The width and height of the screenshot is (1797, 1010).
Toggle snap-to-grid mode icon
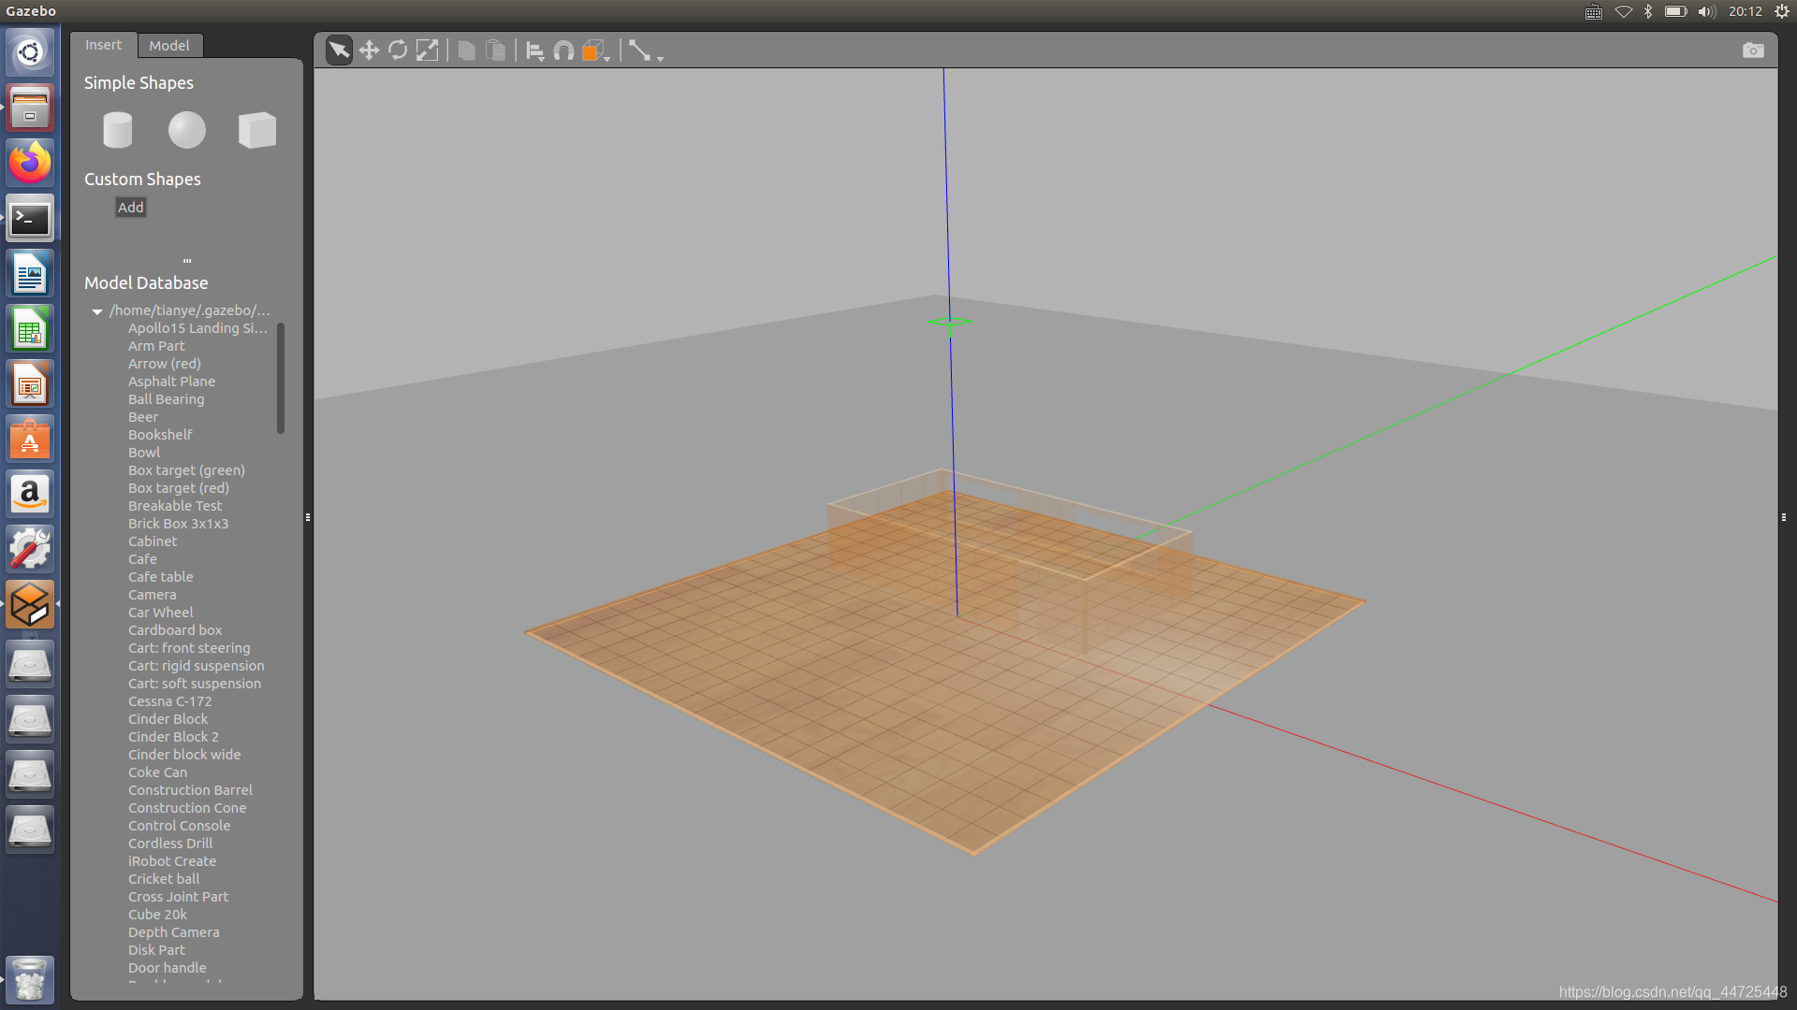coord(564,50)
